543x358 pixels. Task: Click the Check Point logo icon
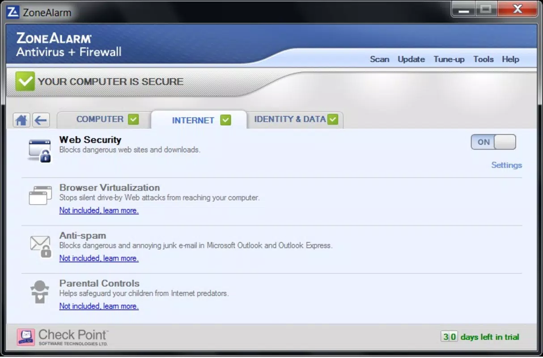pos(25,337)
